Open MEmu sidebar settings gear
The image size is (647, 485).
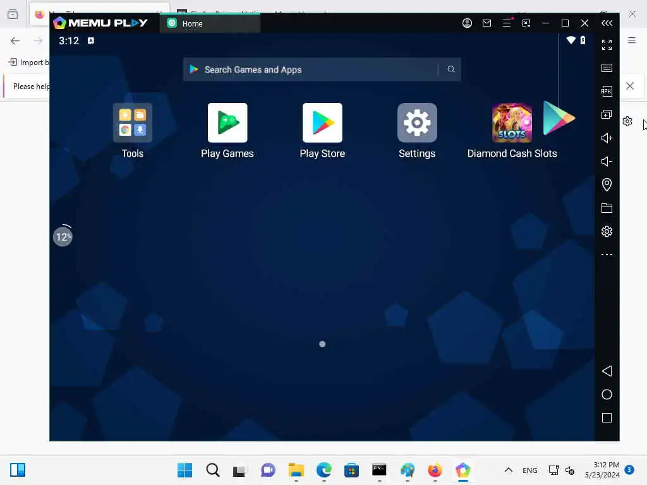[x=607, y=231]
